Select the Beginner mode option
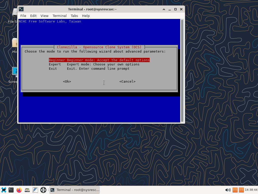 (x=99, y=60)
